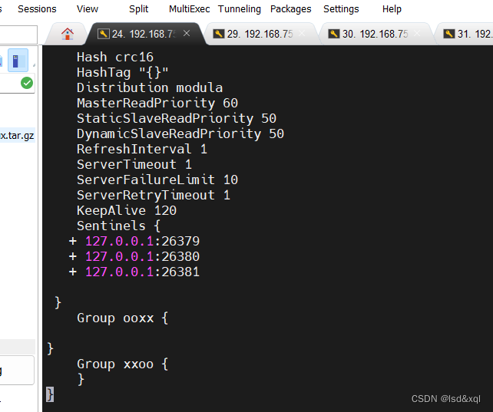Click the 'MasterReadPriority 60' line
The width and height of the screenshot is (493, 412).
(x=157, y=104)
